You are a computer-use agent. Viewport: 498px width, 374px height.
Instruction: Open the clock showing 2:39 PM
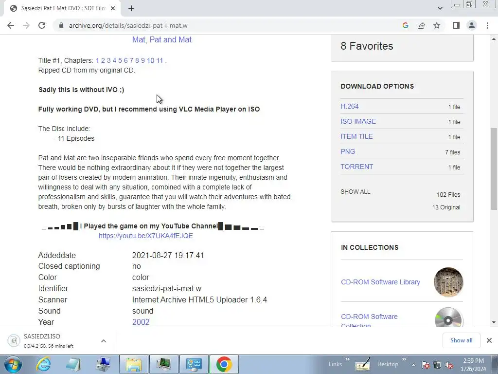pos(473,365)
